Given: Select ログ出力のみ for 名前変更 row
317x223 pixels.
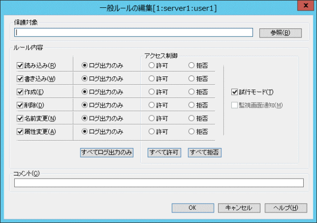Looking at the screenshot, I should tap(85, 118).
